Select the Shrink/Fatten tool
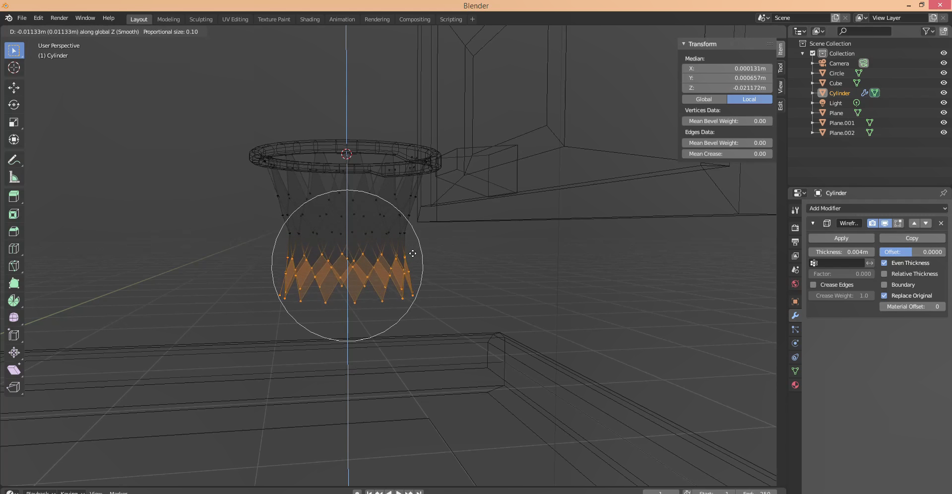Image resolution: width=952 pixels, height=494 pixels. tap(14, 353)
